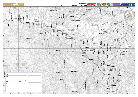Click inside the blank memo box

[24, 82]
